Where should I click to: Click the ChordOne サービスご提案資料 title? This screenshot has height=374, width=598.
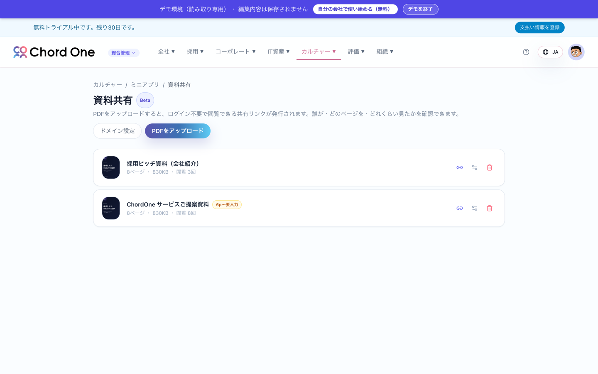coord(168,204)
